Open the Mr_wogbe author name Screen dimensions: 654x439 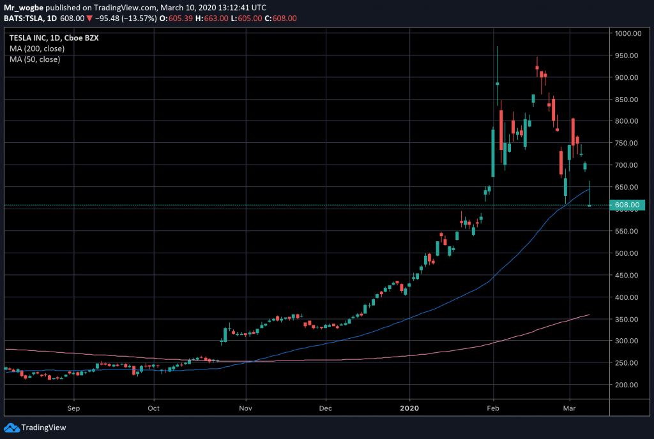point(23,8)
